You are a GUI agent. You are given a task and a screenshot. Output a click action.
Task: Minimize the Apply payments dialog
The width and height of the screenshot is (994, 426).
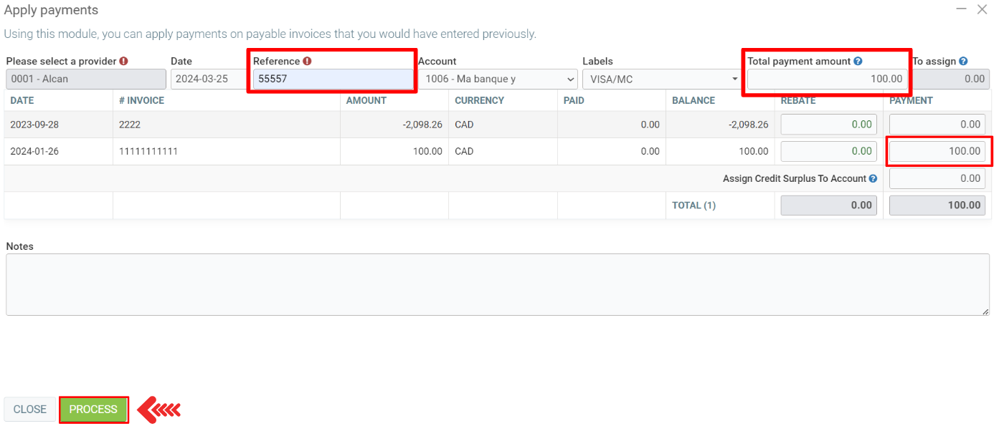click(961, 9)
